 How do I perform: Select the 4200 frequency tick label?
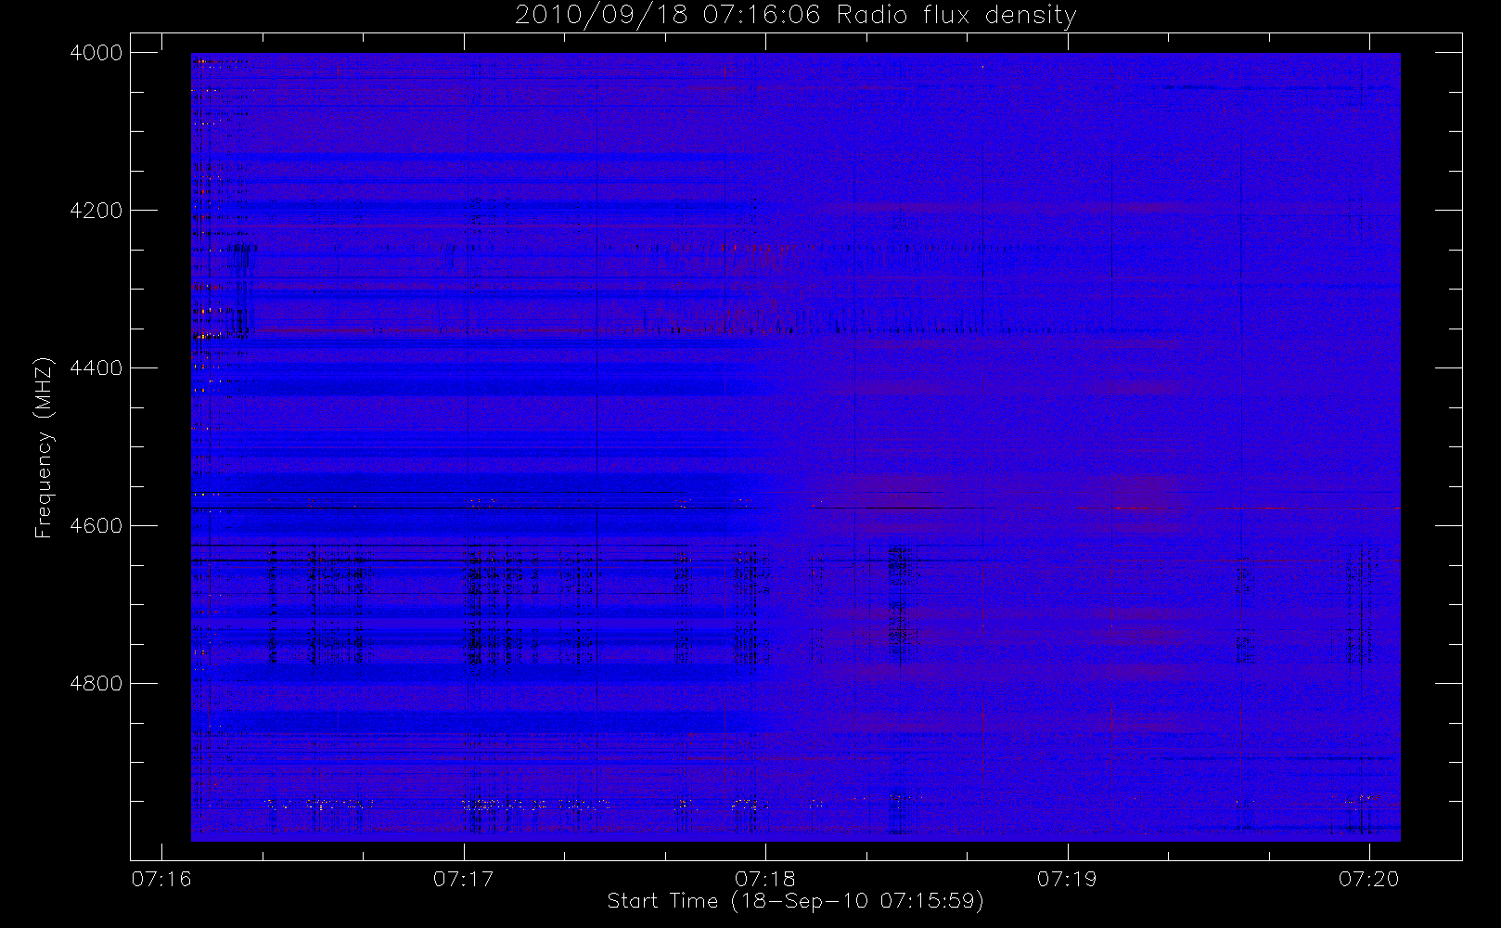coord(96,211)
